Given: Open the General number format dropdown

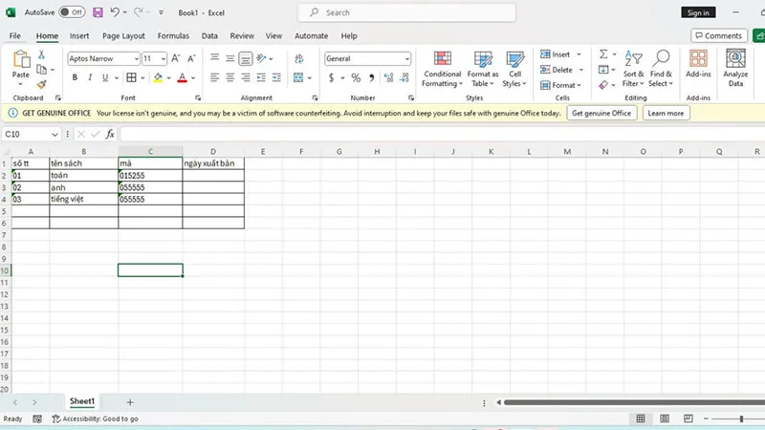Looking at the screenshot, I should (x=407, y=58).
